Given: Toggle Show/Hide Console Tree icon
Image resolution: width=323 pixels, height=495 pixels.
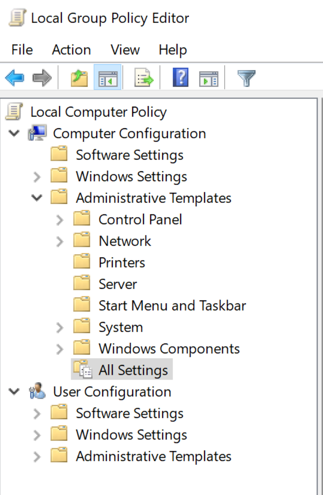Looking at the screenshot, I should [108, 78].
